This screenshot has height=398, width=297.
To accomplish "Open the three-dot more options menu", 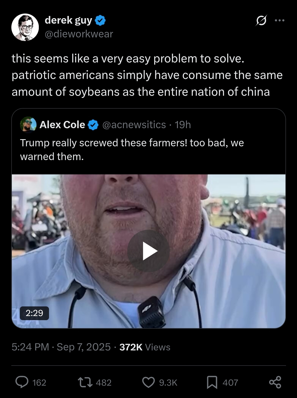I will pos(280,20).
